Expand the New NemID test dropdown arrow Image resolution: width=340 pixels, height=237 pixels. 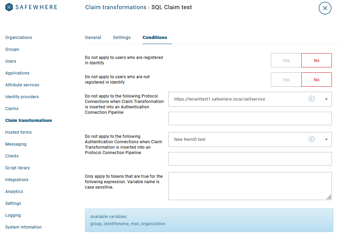pyautogui.click(x=326, y=139)
